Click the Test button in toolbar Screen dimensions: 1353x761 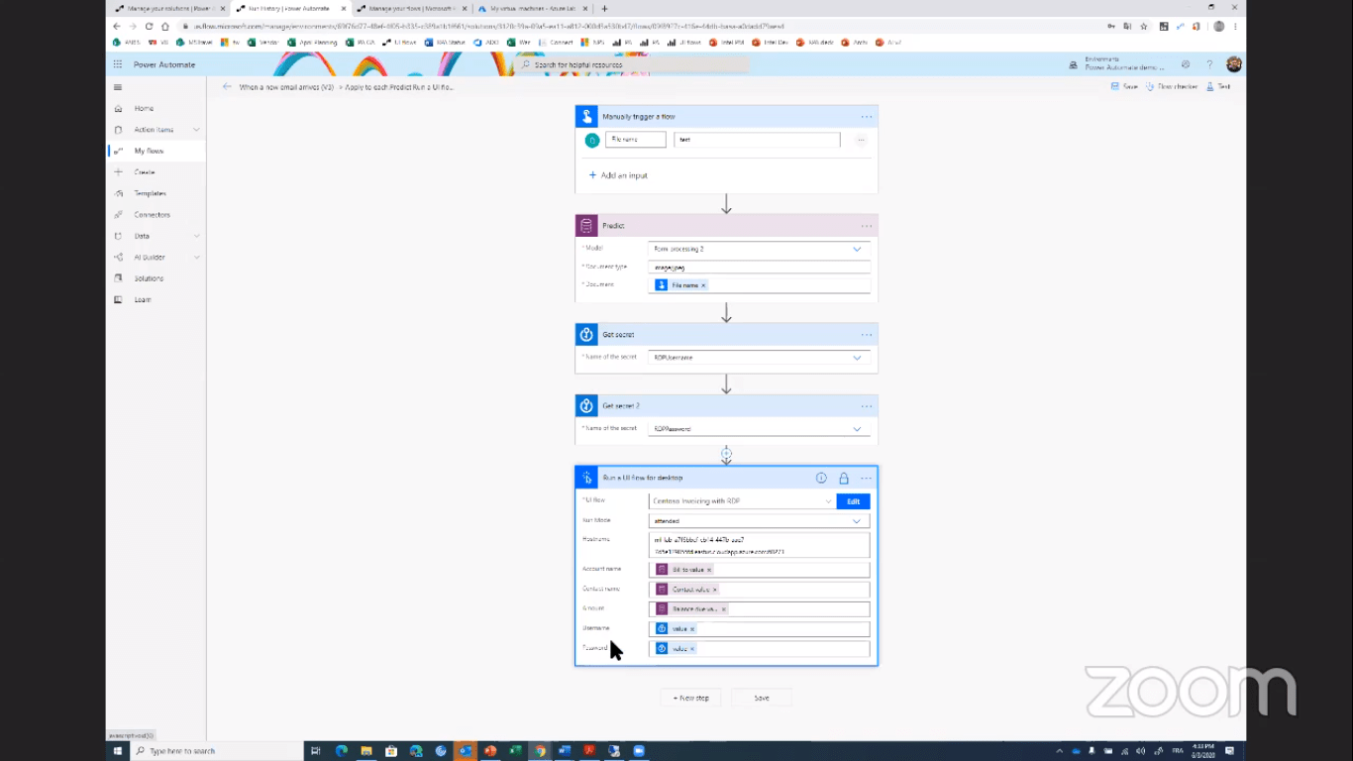point(1218,87)
